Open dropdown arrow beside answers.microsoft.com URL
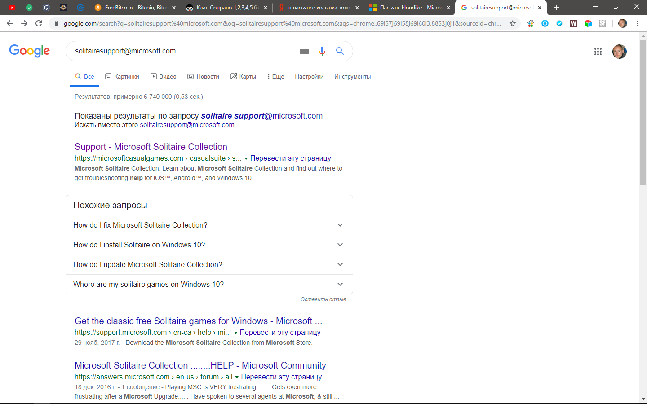This screenshot has height=404, width=647. tap(237, 377)
